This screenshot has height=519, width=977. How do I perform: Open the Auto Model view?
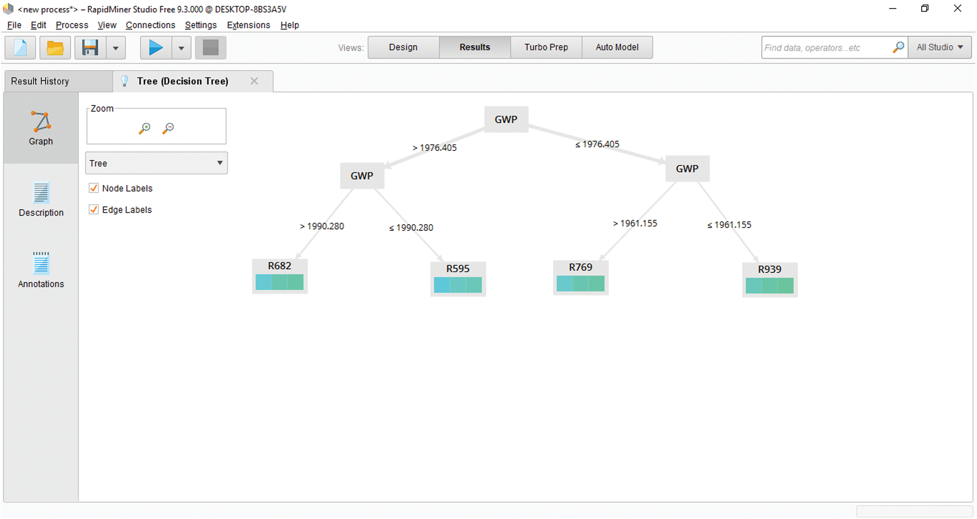tap(617, 47)
